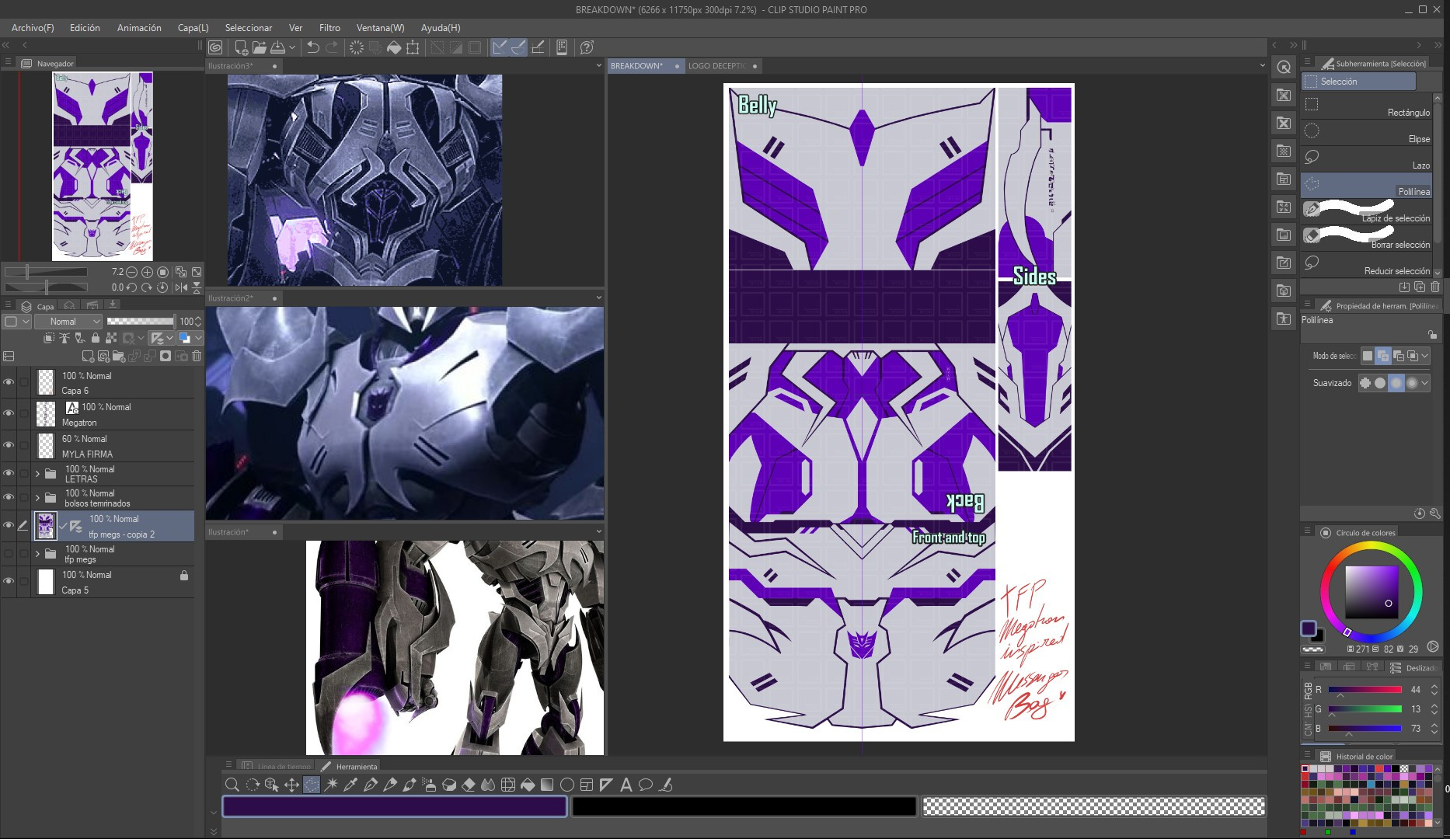Select the Ruler tool

pyautogui.click(x=606, y=785)
